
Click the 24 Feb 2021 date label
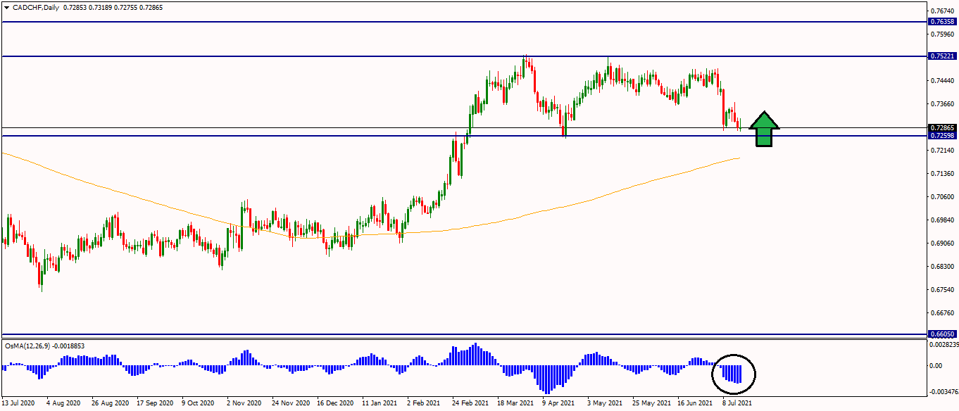coord(470,404)
